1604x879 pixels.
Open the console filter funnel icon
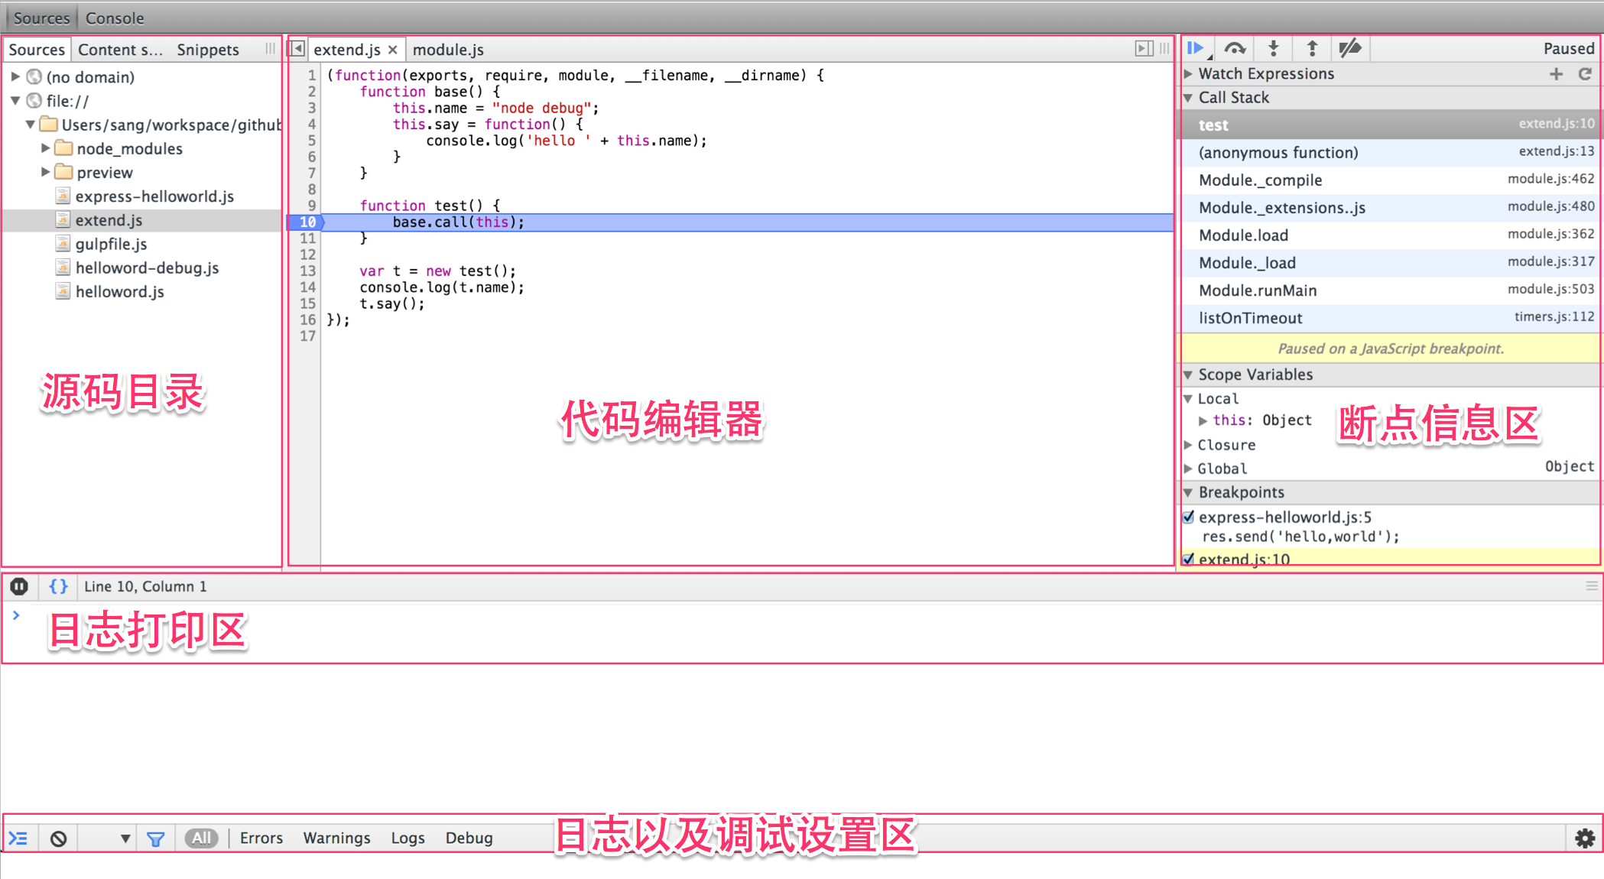(x=155, y=838)
